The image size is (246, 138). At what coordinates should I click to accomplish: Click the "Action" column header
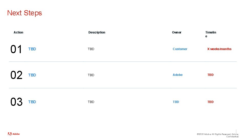18,32
